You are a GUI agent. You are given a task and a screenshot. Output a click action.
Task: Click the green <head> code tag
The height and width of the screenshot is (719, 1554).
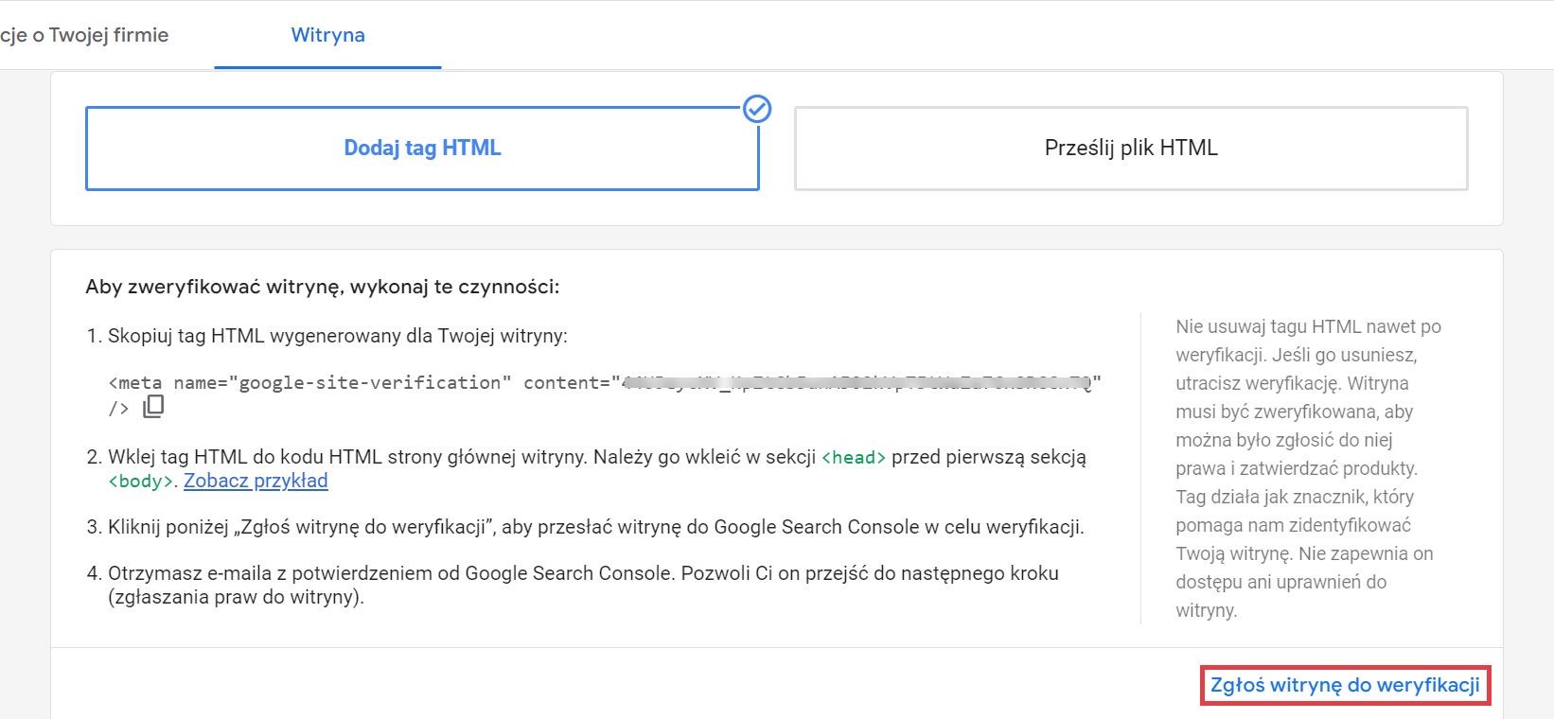pos(854,458)
